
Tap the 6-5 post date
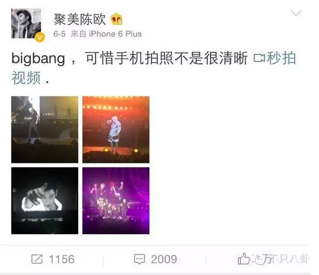coord(60,34)
